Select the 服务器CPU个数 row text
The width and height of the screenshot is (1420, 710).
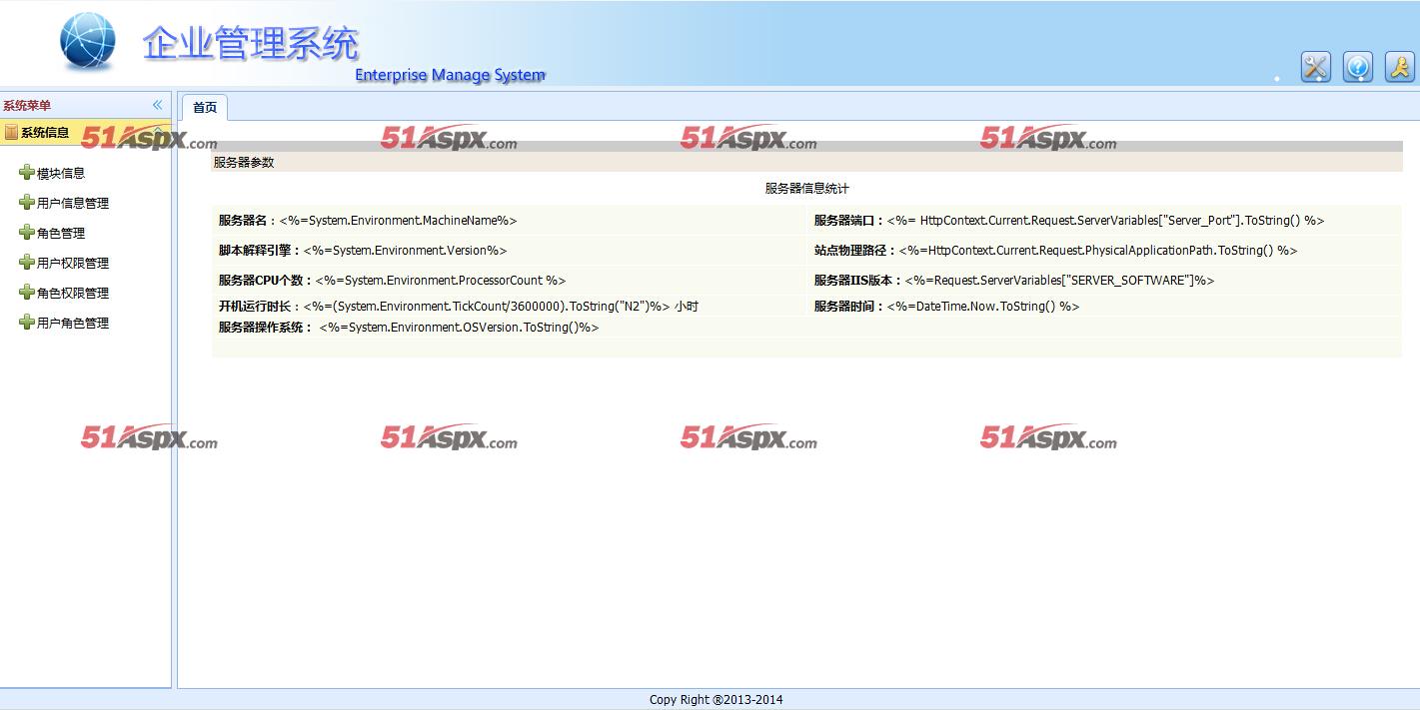pyautogui.click(x=393, y=281)
